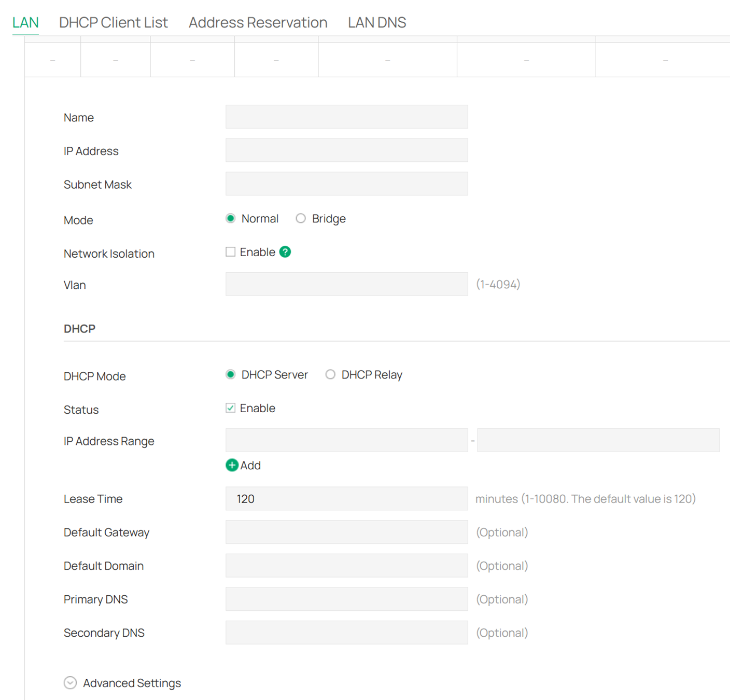
Task: Click the Primary DNS field
Action: click(346, 599)
